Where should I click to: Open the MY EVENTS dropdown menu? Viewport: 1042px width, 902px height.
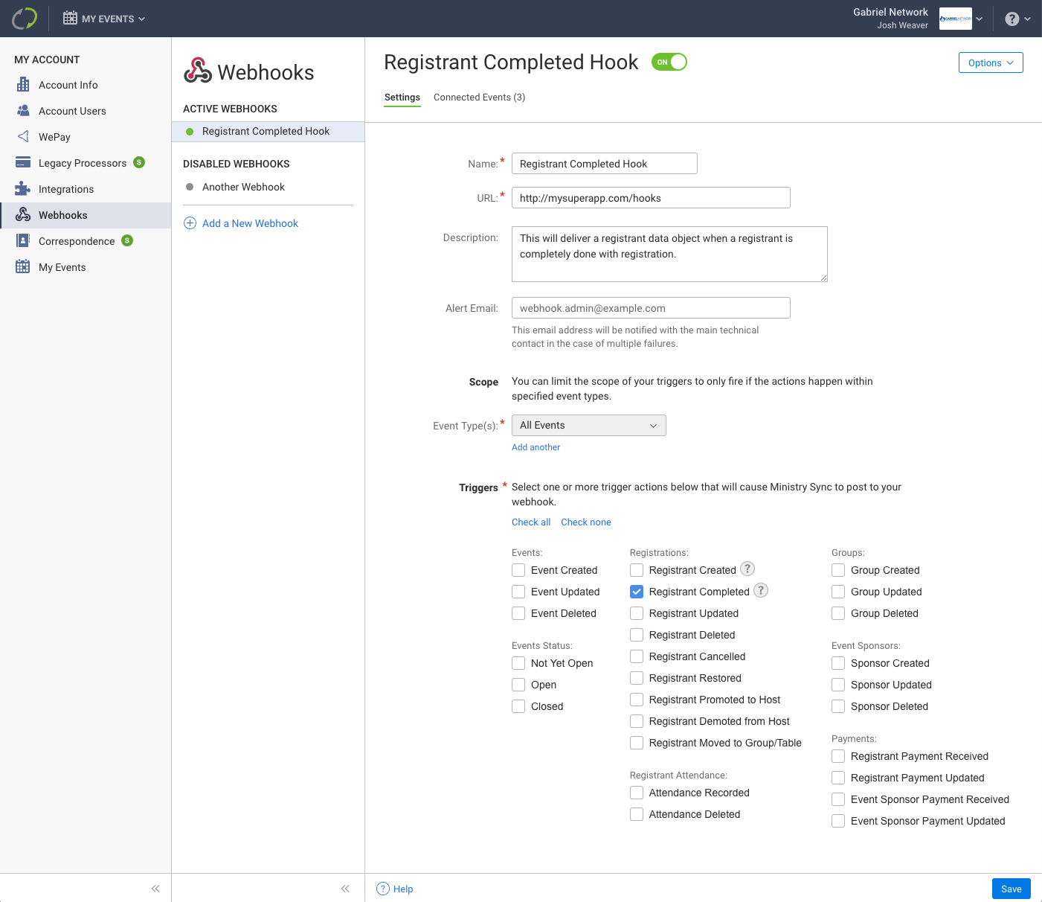tap(104, 19)
